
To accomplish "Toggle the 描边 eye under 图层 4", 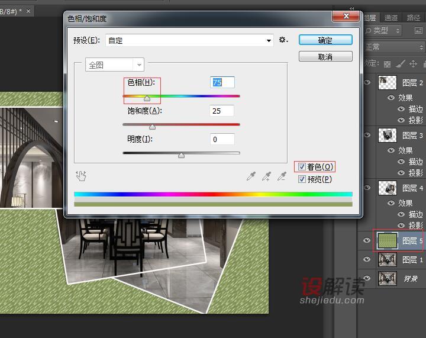I will click(401, 214).
